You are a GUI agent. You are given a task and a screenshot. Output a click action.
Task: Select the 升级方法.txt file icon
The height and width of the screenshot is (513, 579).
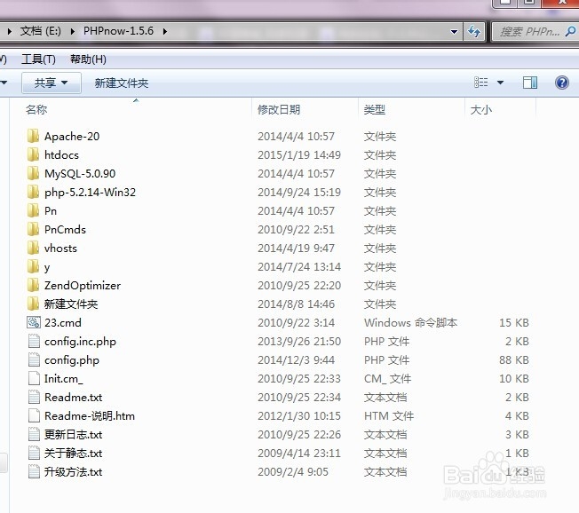34,471
